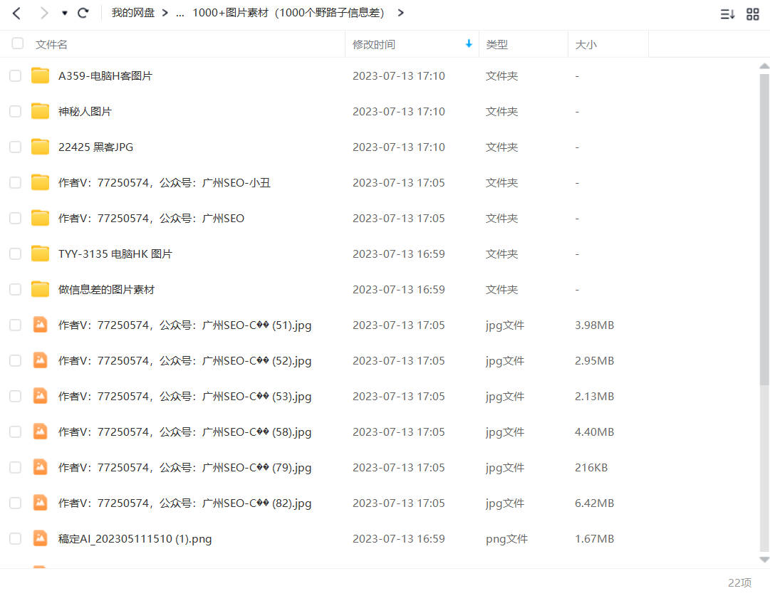Click the 1000+图片素材 breadcrumb folder
The height and width of the screenshot is (596, 770).
click(288, 13)
